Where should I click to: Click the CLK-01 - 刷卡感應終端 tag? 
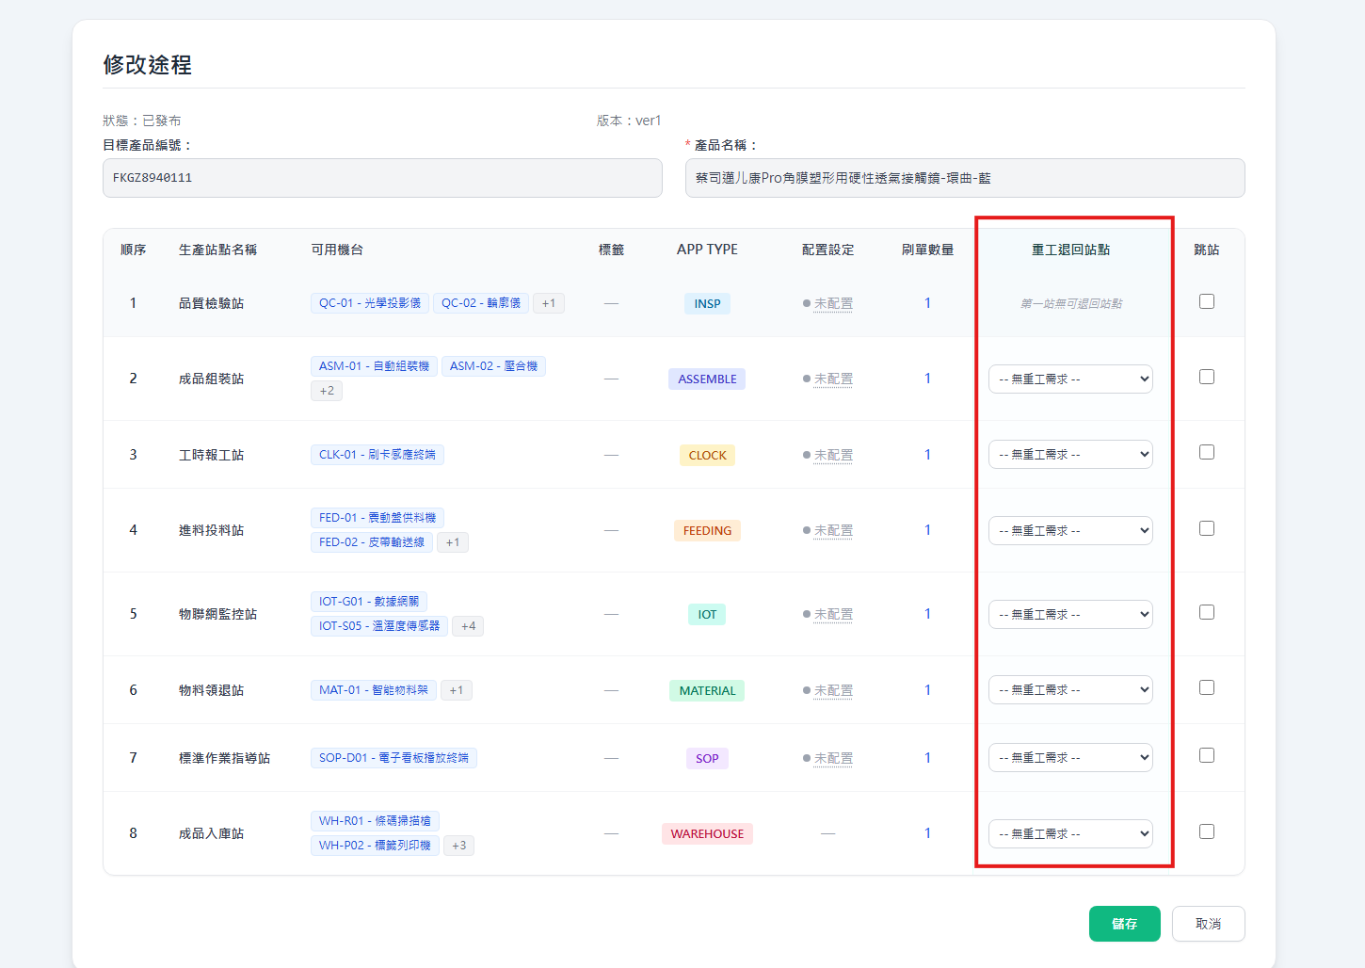click(377, 455)
